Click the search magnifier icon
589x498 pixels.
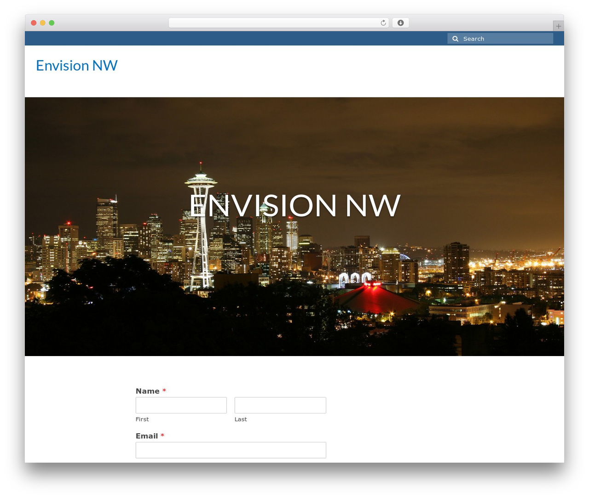456,39
